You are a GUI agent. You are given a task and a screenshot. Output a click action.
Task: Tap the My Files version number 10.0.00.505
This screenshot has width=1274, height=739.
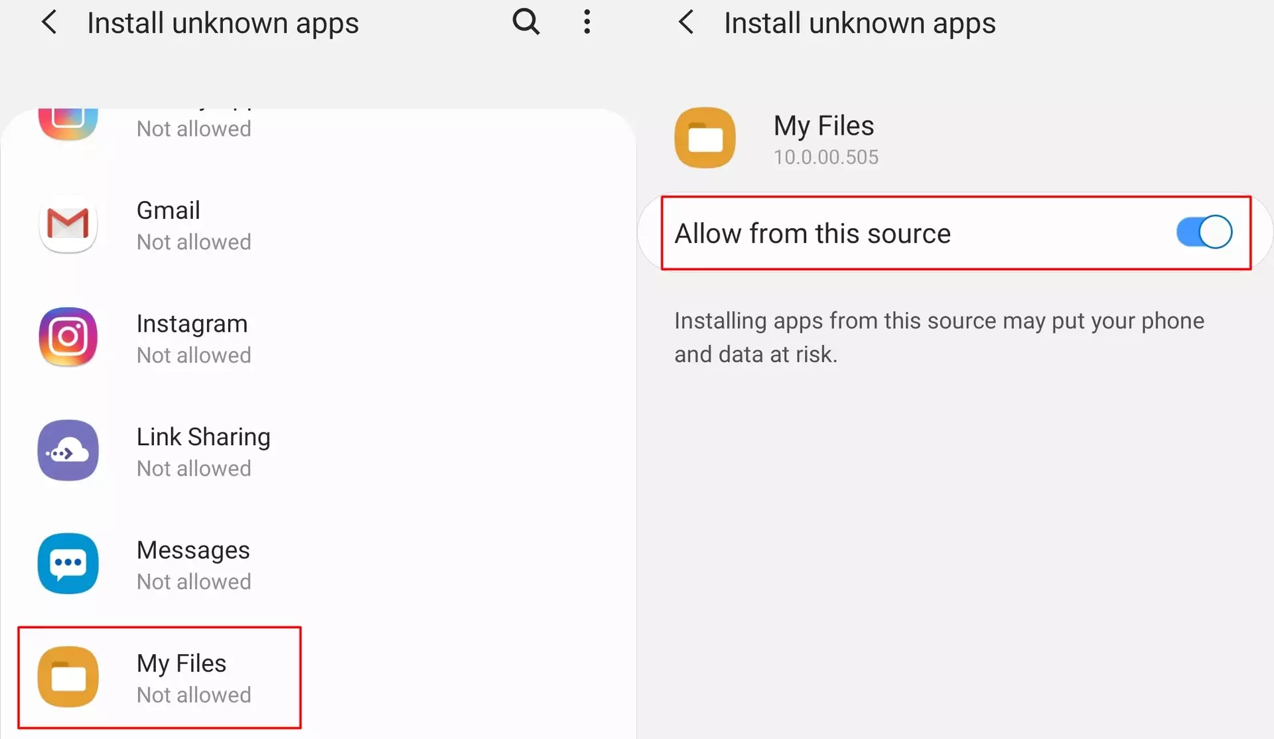825,157
